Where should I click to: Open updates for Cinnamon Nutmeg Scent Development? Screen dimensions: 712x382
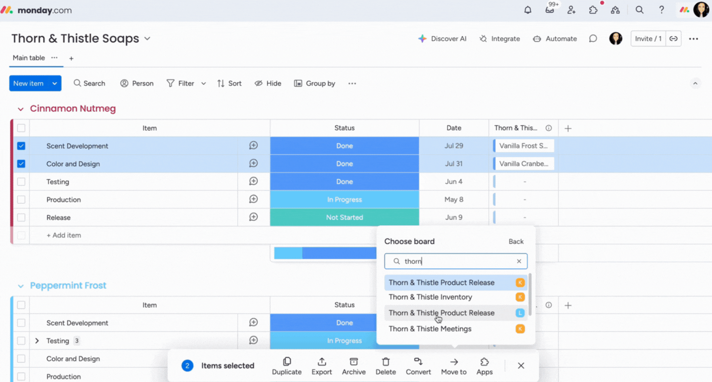pos(254,145)
